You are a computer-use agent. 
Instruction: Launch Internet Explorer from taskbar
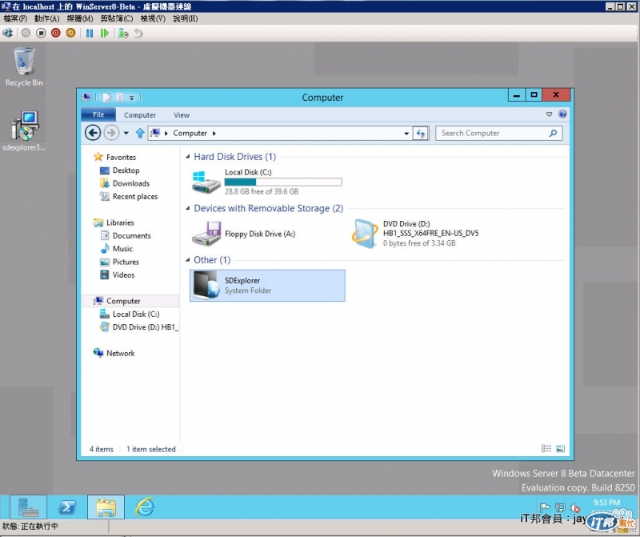145,507
